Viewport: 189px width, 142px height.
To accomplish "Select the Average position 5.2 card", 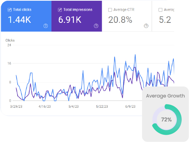I will point(163,16).
